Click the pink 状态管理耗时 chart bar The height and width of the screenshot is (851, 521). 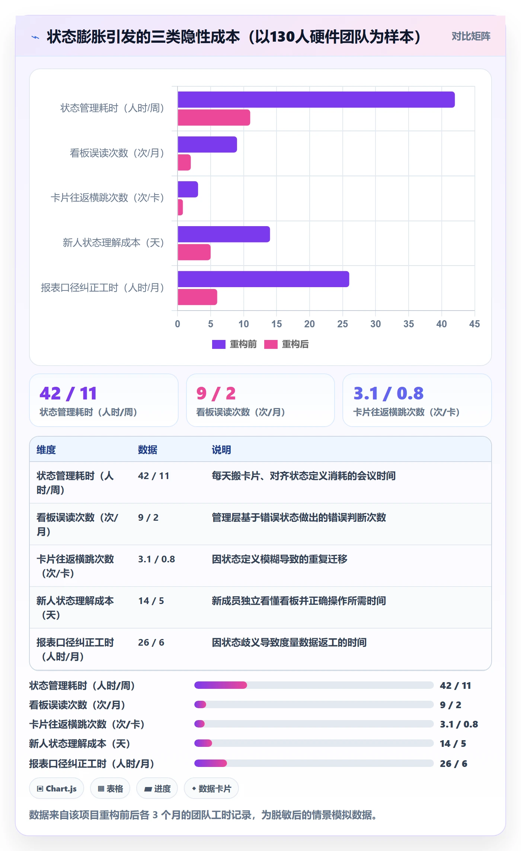[x=214, y=118]
